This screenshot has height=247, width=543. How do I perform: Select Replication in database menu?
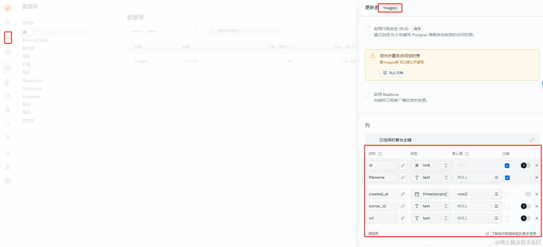(32, 80)
